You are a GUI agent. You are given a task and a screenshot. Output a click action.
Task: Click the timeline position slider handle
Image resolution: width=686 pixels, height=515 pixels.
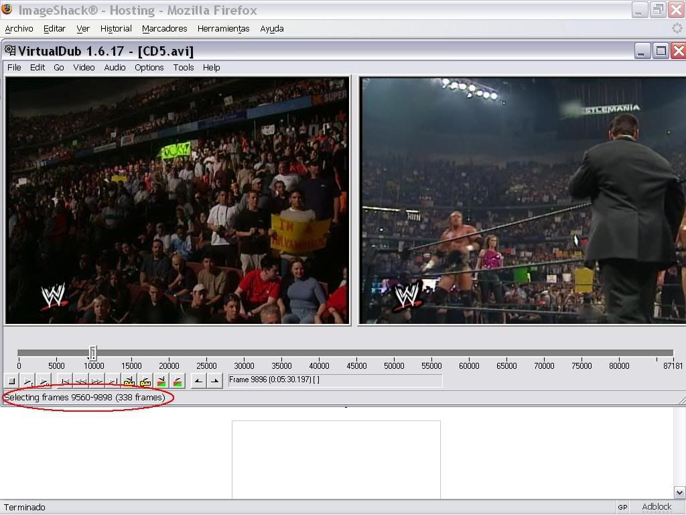pos(93,353)
